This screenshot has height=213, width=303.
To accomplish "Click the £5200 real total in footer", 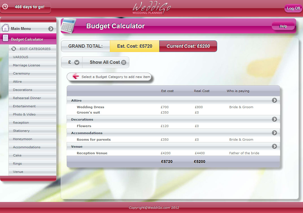I will pos(199,162).
